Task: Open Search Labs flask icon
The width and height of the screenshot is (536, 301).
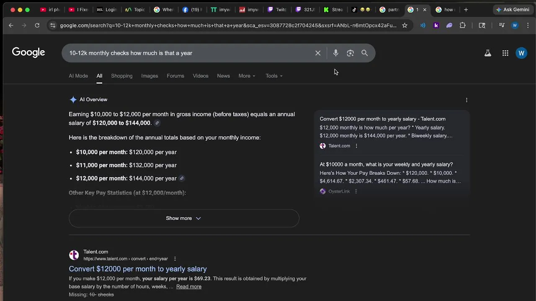Action: [x=488, y=53]
